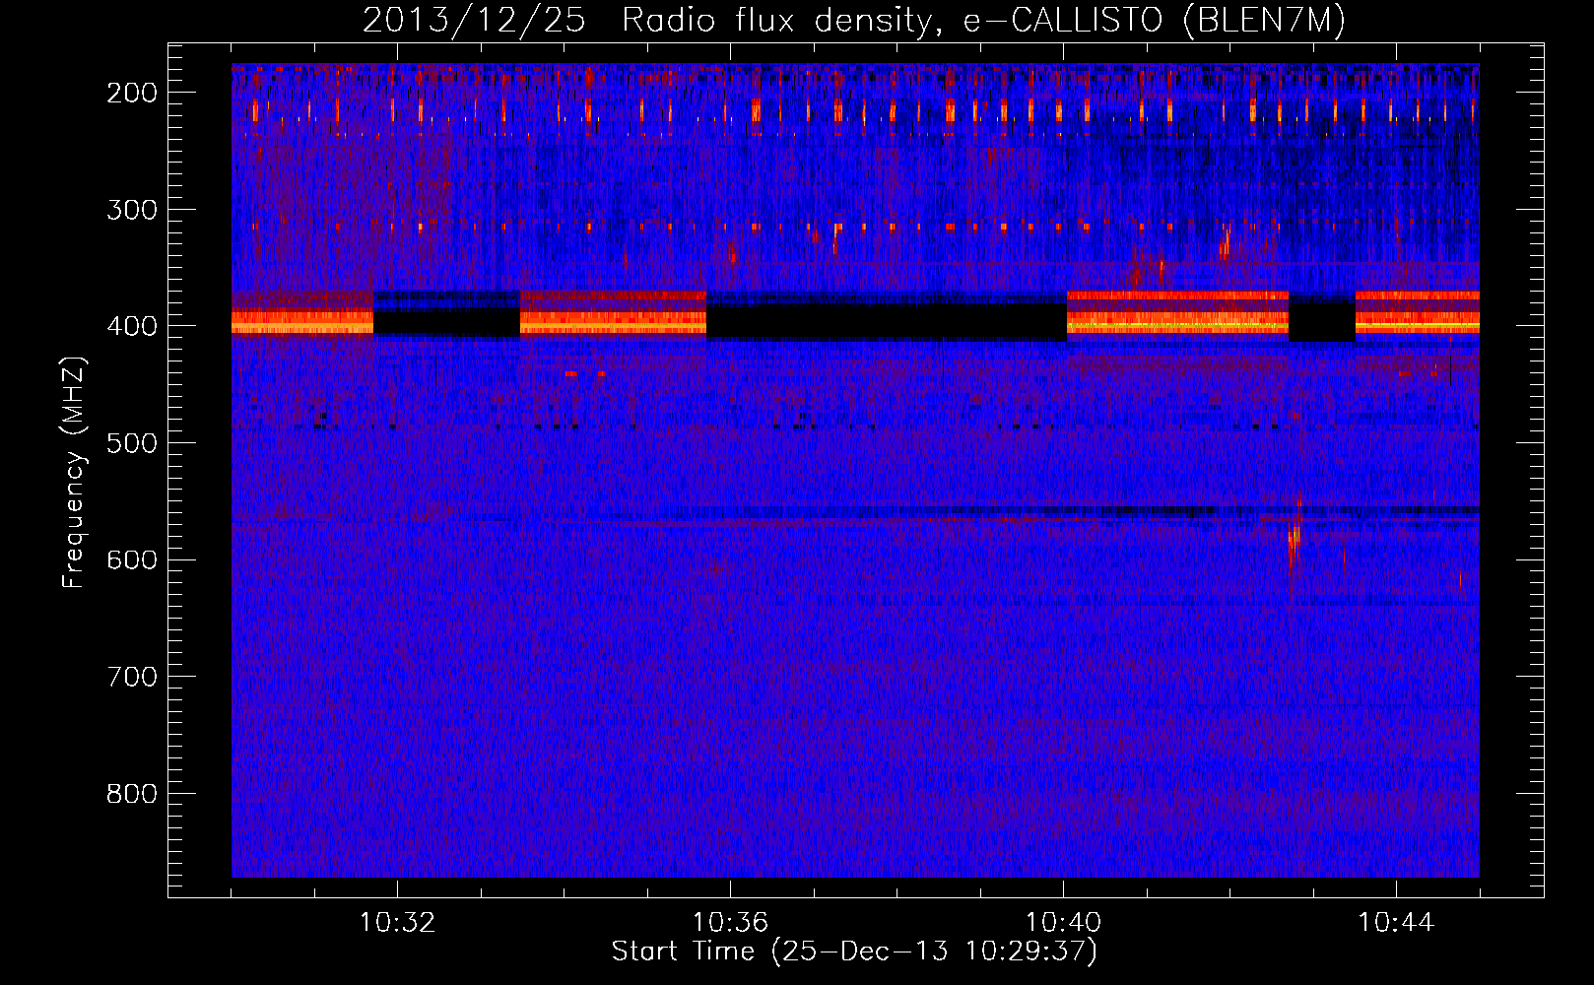Click the 500 frequency tick label
The image size is (1594, 985).
[132, 443]
